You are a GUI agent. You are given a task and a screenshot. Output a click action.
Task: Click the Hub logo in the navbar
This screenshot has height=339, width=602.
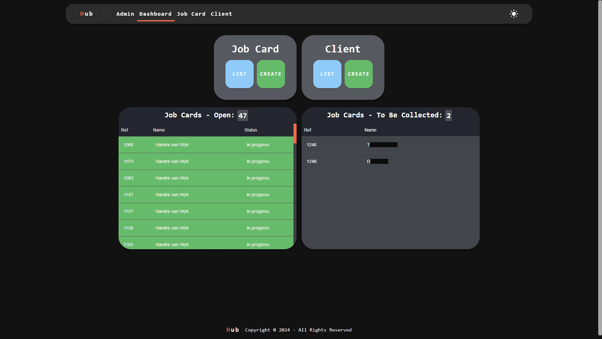86,14
